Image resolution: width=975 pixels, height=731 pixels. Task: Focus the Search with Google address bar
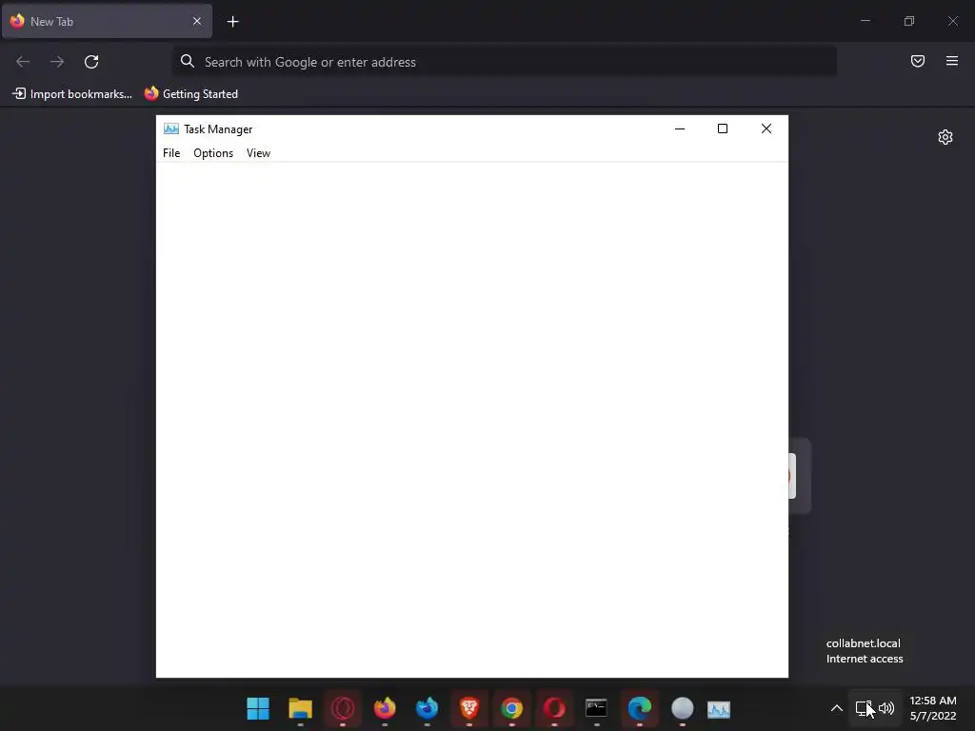pos(505,62)
